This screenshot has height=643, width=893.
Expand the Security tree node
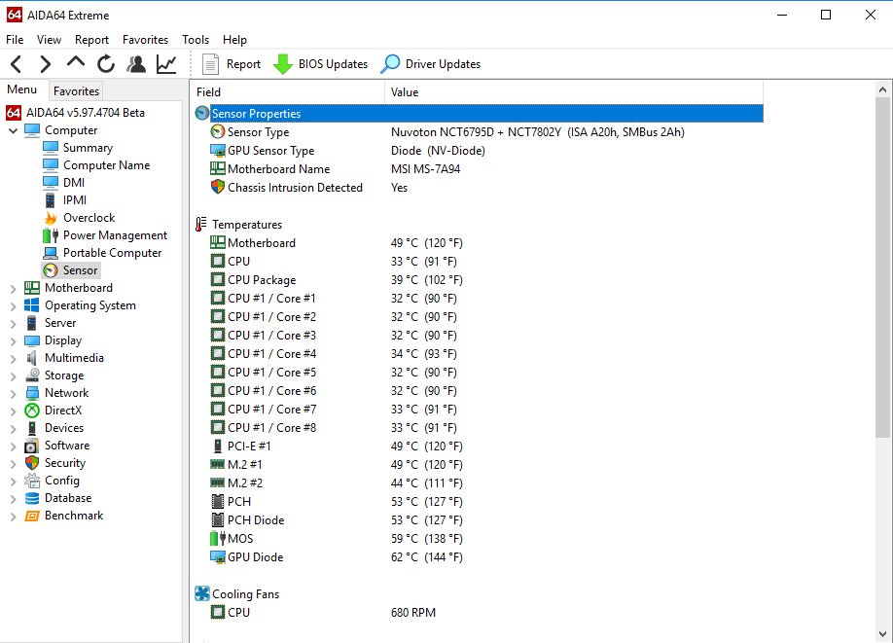tap(14, 464)
